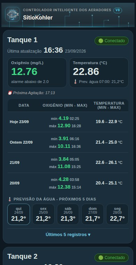Click the maximum oxygen value 12.38
This screenshot has width=136, height=265.
[64, 187]
